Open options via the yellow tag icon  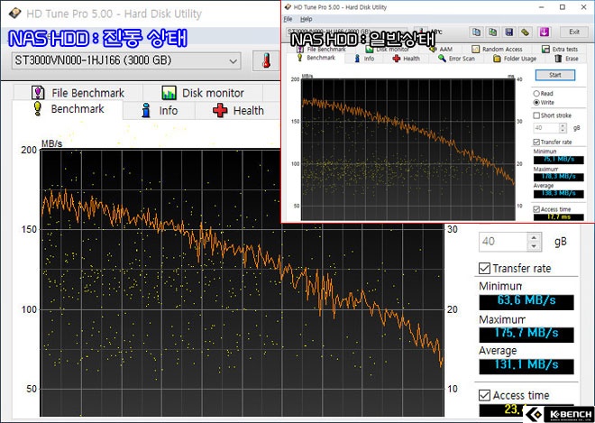click(x=526, y=32)
